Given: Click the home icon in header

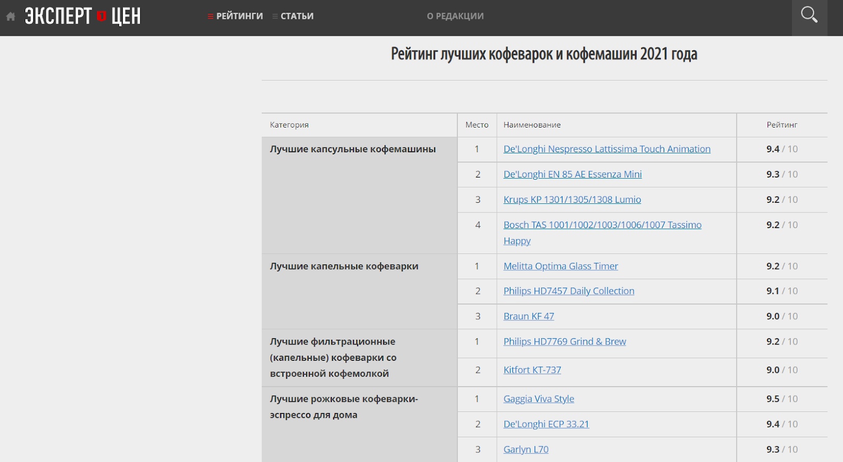Looking at the screenshot, I should click(11, 16).
